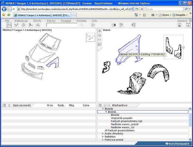Click the download arrow toolbar icon
Image resolution: width=193 pixels, height=147 pixels.
[188, 25]
